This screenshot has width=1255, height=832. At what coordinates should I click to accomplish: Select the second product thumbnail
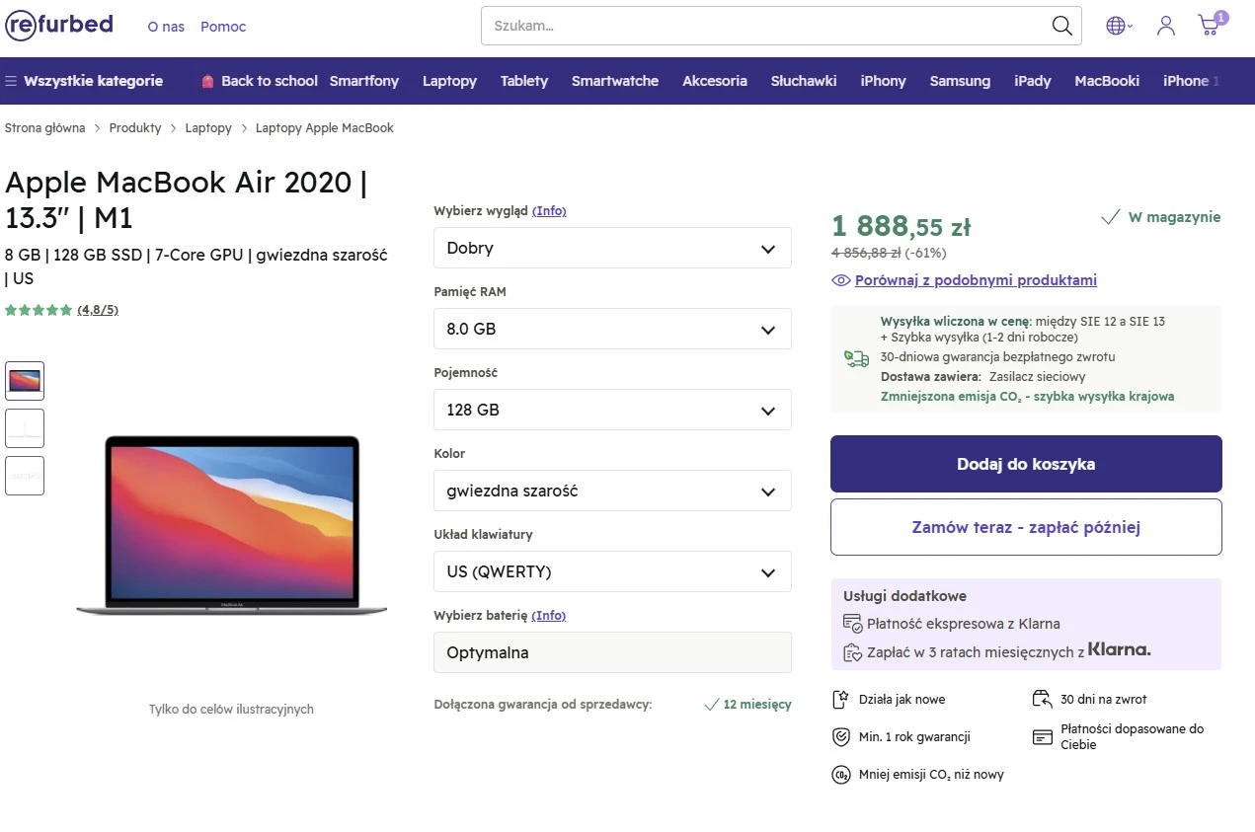[x=25, y=428]
